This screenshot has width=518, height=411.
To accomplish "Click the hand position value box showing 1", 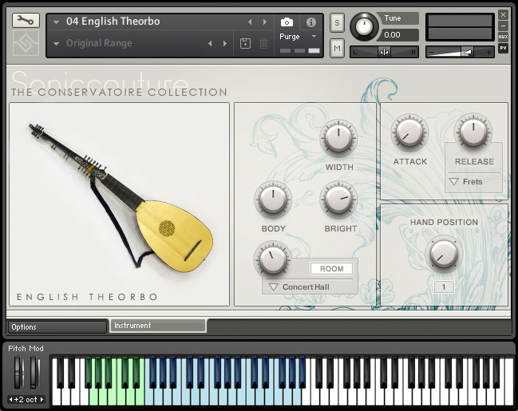I will (444, 287).
